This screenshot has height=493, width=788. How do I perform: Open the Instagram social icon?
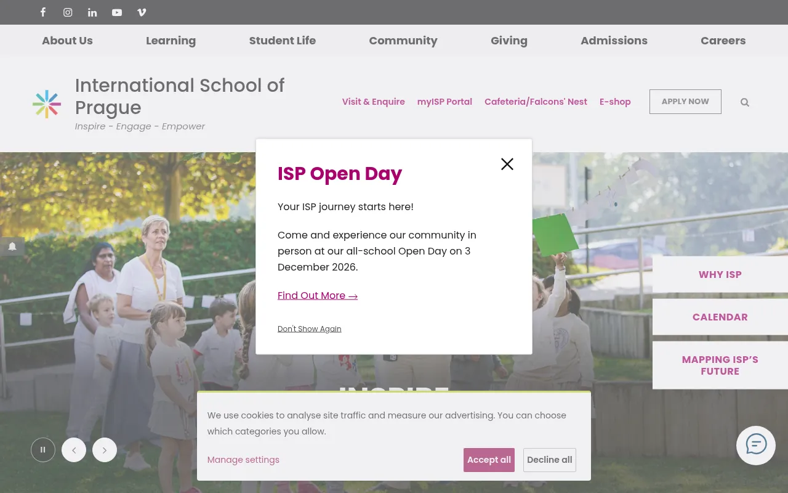click(x=68, y=12)
